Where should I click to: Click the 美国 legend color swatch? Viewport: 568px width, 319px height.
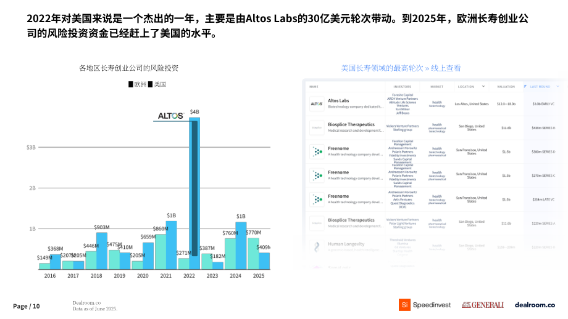point(150,84)
